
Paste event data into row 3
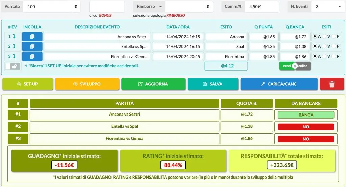(32, 56)
